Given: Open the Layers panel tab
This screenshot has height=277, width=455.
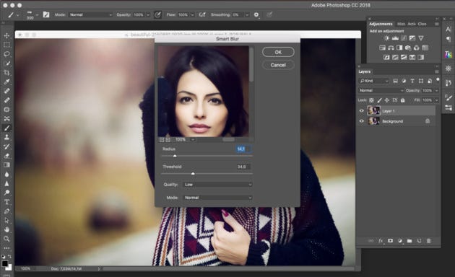Looking at the screenshot, I should point(364,71).
